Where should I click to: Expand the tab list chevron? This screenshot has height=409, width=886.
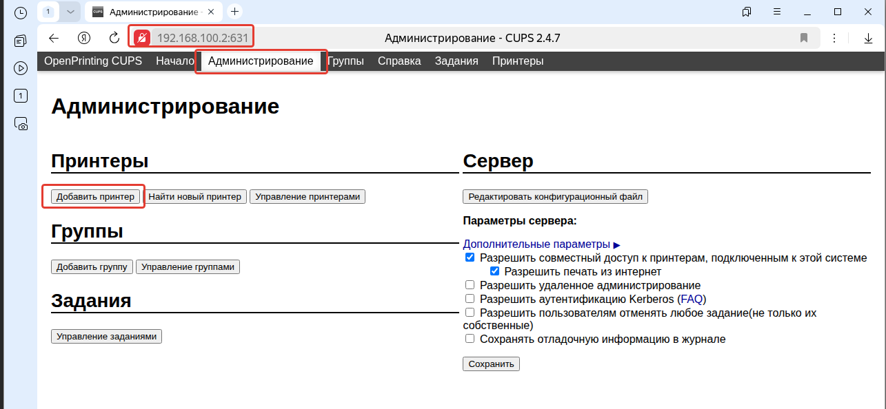coord(70,12)
